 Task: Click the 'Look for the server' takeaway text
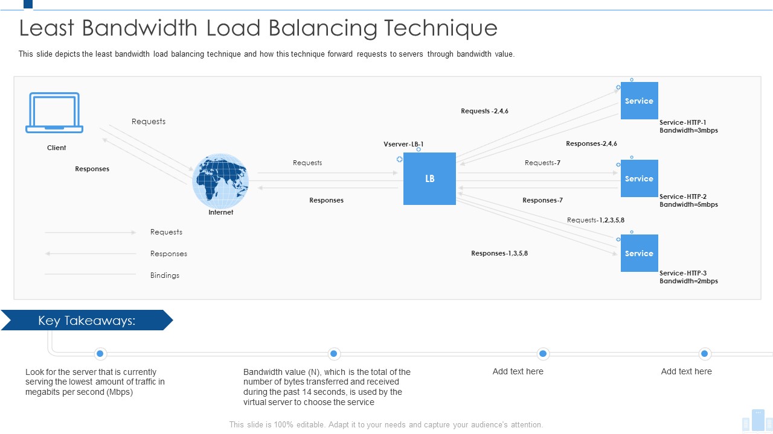point(95,382)
